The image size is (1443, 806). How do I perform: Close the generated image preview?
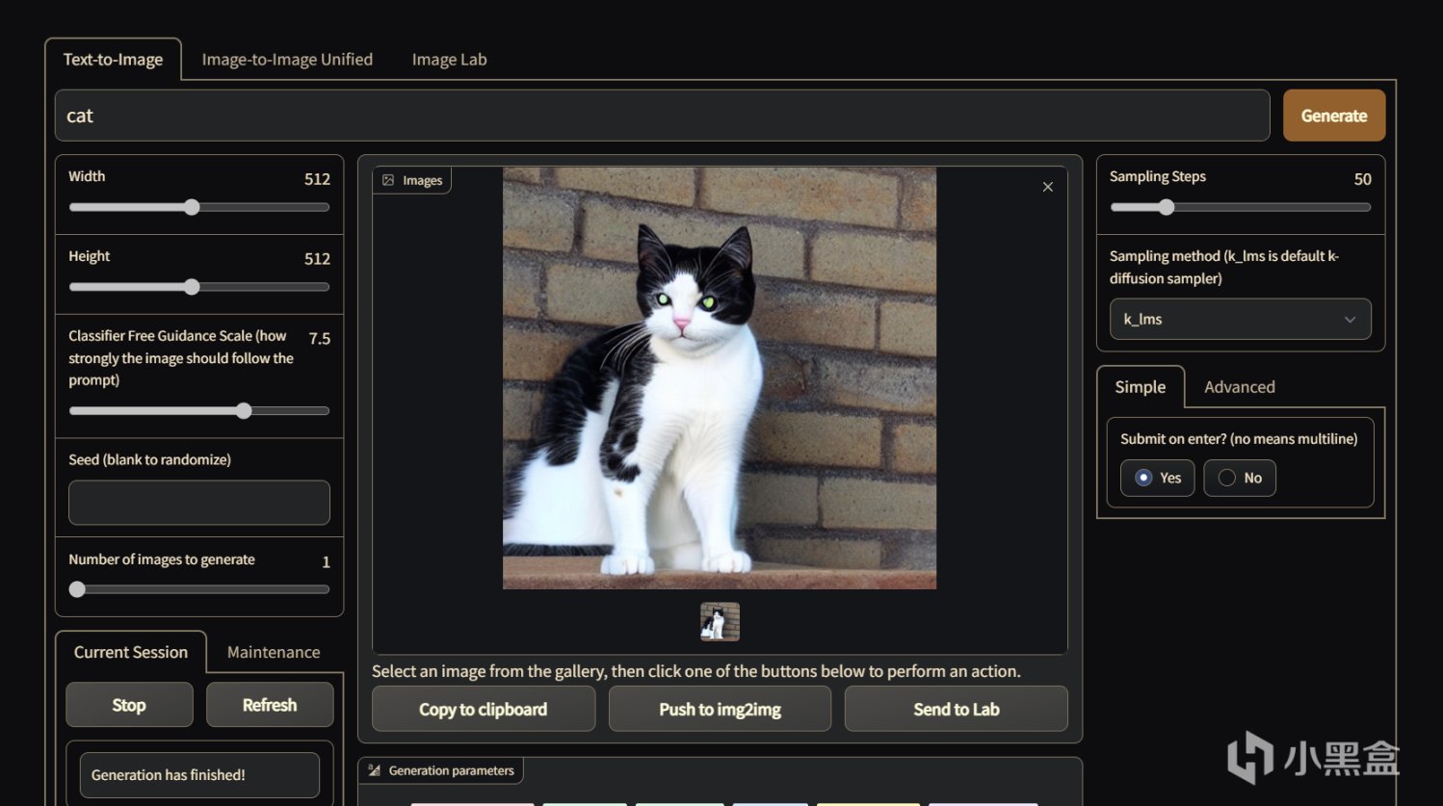pos(1047,187)
